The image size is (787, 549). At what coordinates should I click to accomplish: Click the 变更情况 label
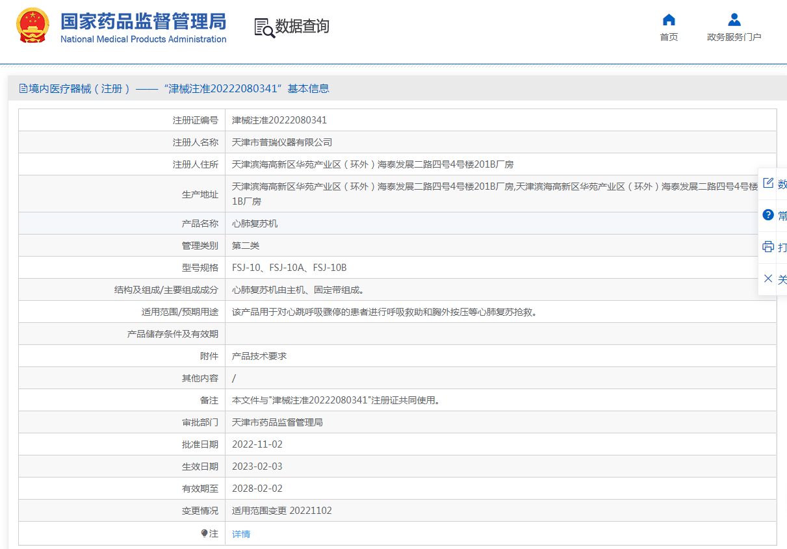200,511
